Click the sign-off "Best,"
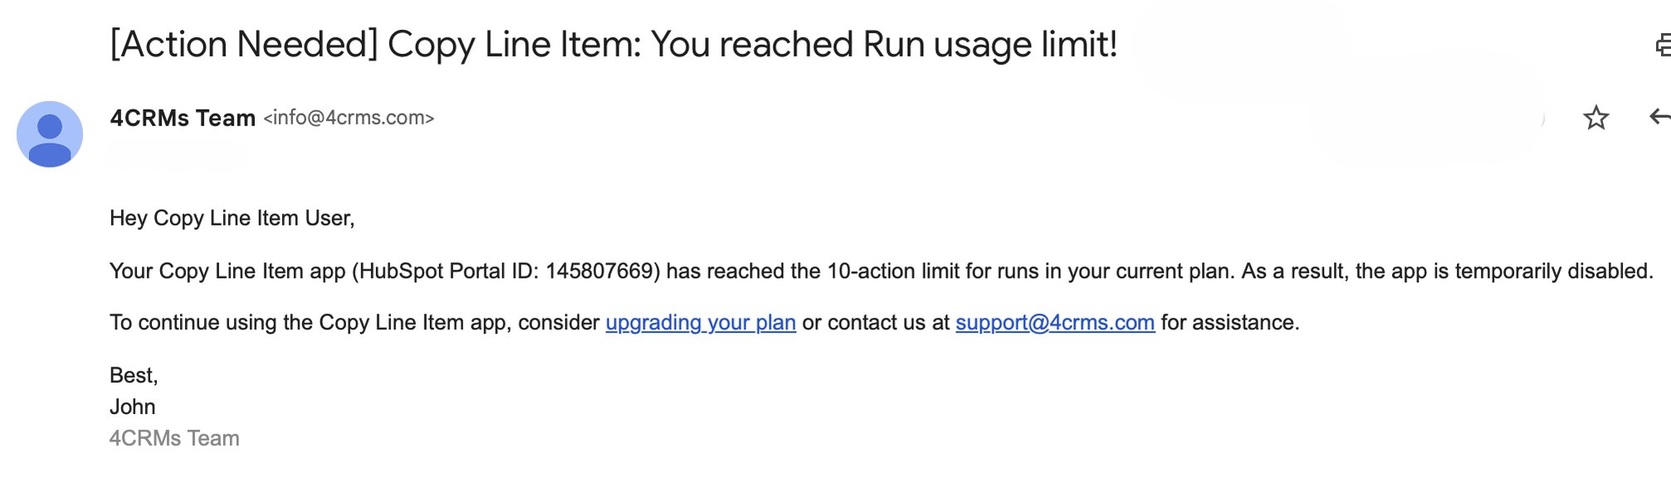 (134, 376)
